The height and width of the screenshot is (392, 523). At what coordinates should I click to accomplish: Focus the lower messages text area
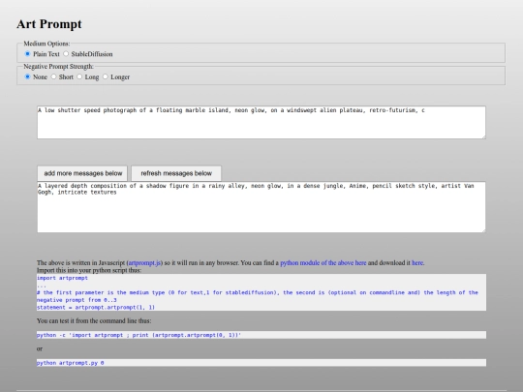coord(261,207)
